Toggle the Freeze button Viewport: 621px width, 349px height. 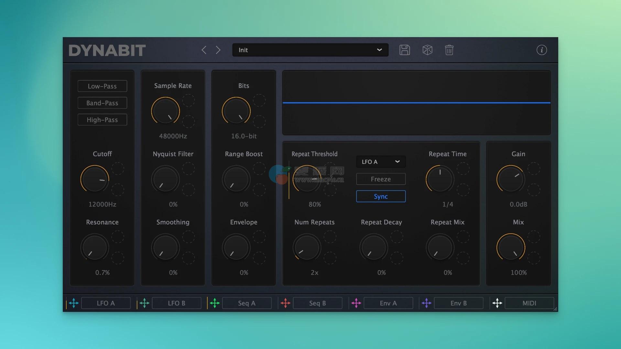(x=381, y=179)
